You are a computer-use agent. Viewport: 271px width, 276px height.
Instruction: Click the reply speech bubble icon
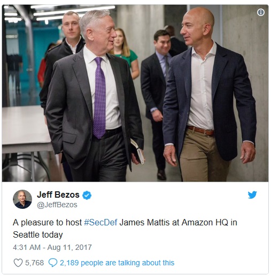click(x=53, y=263)
